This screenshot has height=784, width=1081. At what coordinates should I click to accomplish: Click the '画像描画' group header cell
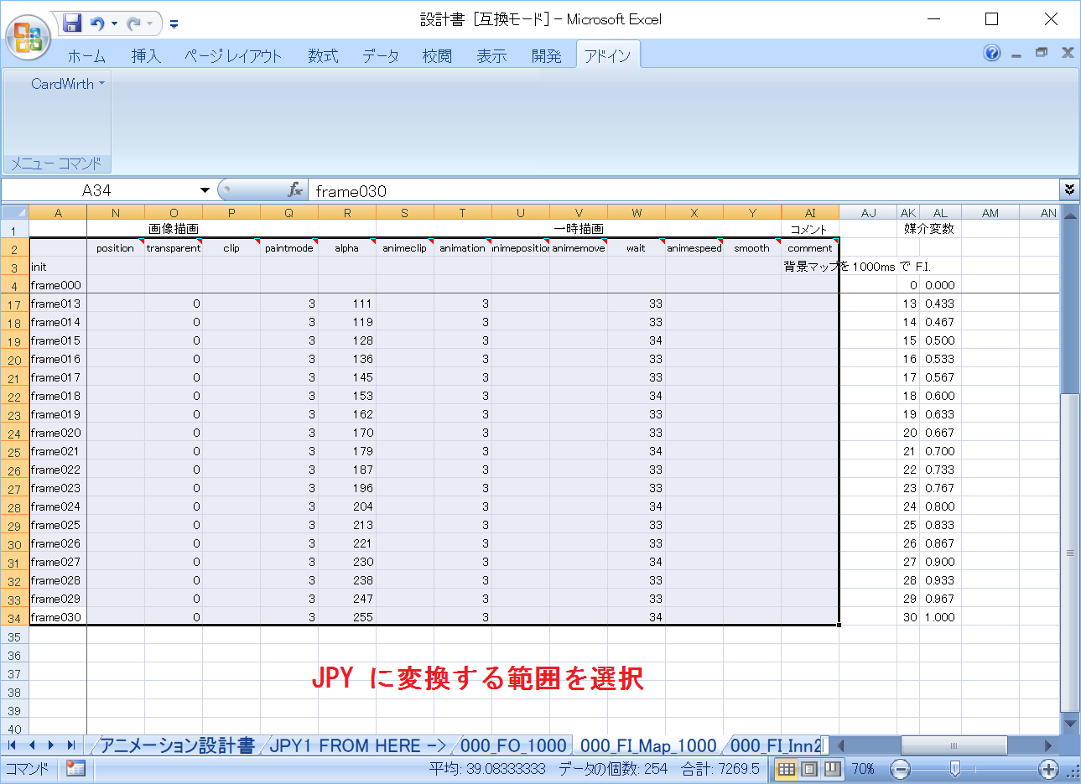pyautogui.click(x=174, y=229)
